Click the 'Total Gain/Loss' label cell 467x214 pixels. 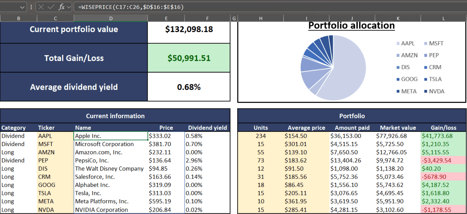point(74,58)
